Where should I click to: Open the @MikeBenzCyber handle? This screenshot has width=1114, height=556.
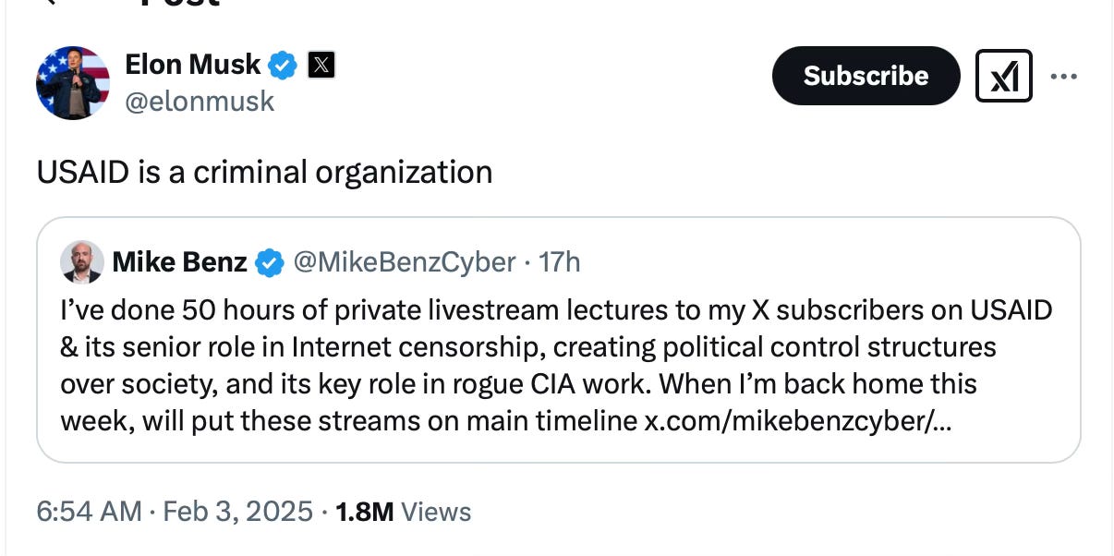(x=404, y=262)
